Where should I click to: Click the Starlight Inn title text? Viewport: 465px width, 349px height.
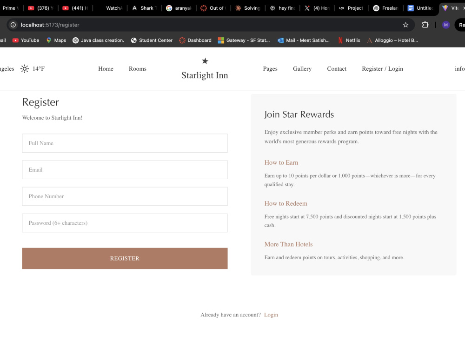[205, 75]
